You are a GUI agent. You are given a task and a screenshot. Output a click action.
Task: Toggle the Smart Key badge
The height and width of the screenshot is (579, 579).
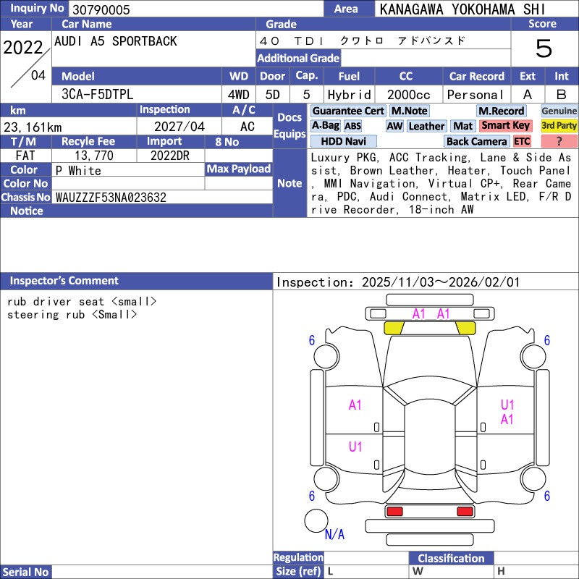pos(505,126)
